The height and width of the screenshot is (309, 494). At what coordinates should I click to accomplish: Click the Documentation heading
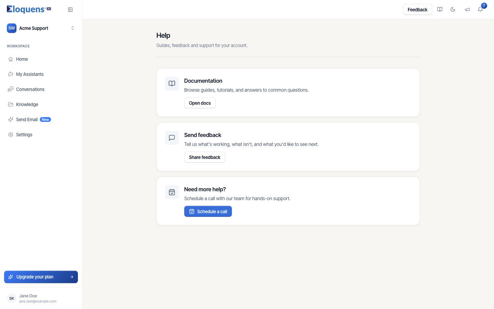[x=203, y=81]
